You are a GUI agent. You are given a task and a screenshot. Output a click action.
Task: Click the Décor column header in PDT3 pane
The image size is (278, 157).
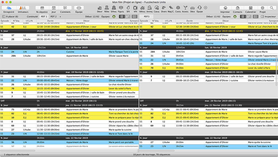click(x=226, y=21)
